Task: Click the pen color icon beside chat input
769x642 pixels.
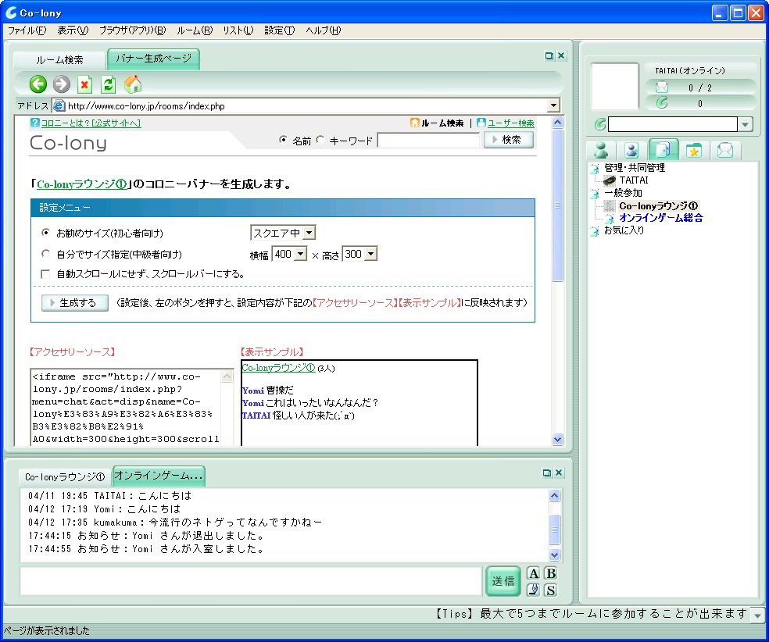Action: click(533, 589)
